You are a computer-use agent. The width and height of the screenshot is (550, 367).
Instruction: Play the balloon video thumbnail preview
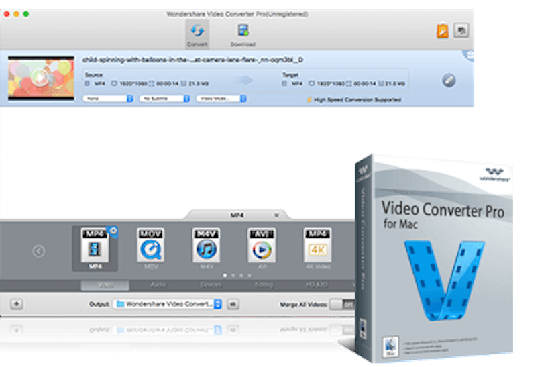(x=40, y=78)
